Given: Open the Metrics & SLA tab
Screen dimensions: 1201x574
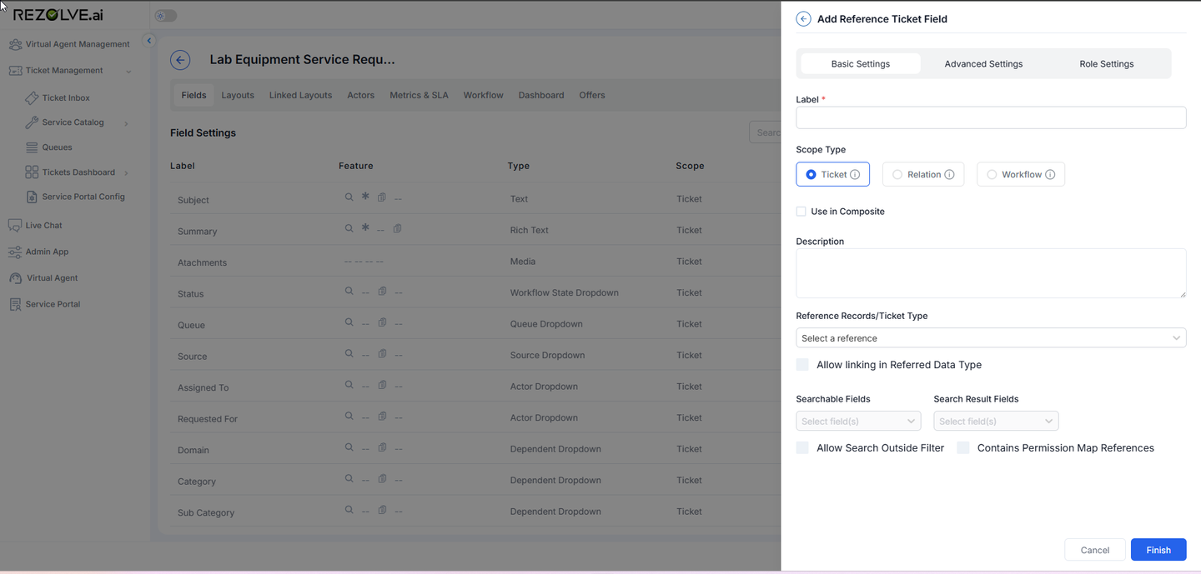Looking at the screenshot, I should 419,95.
